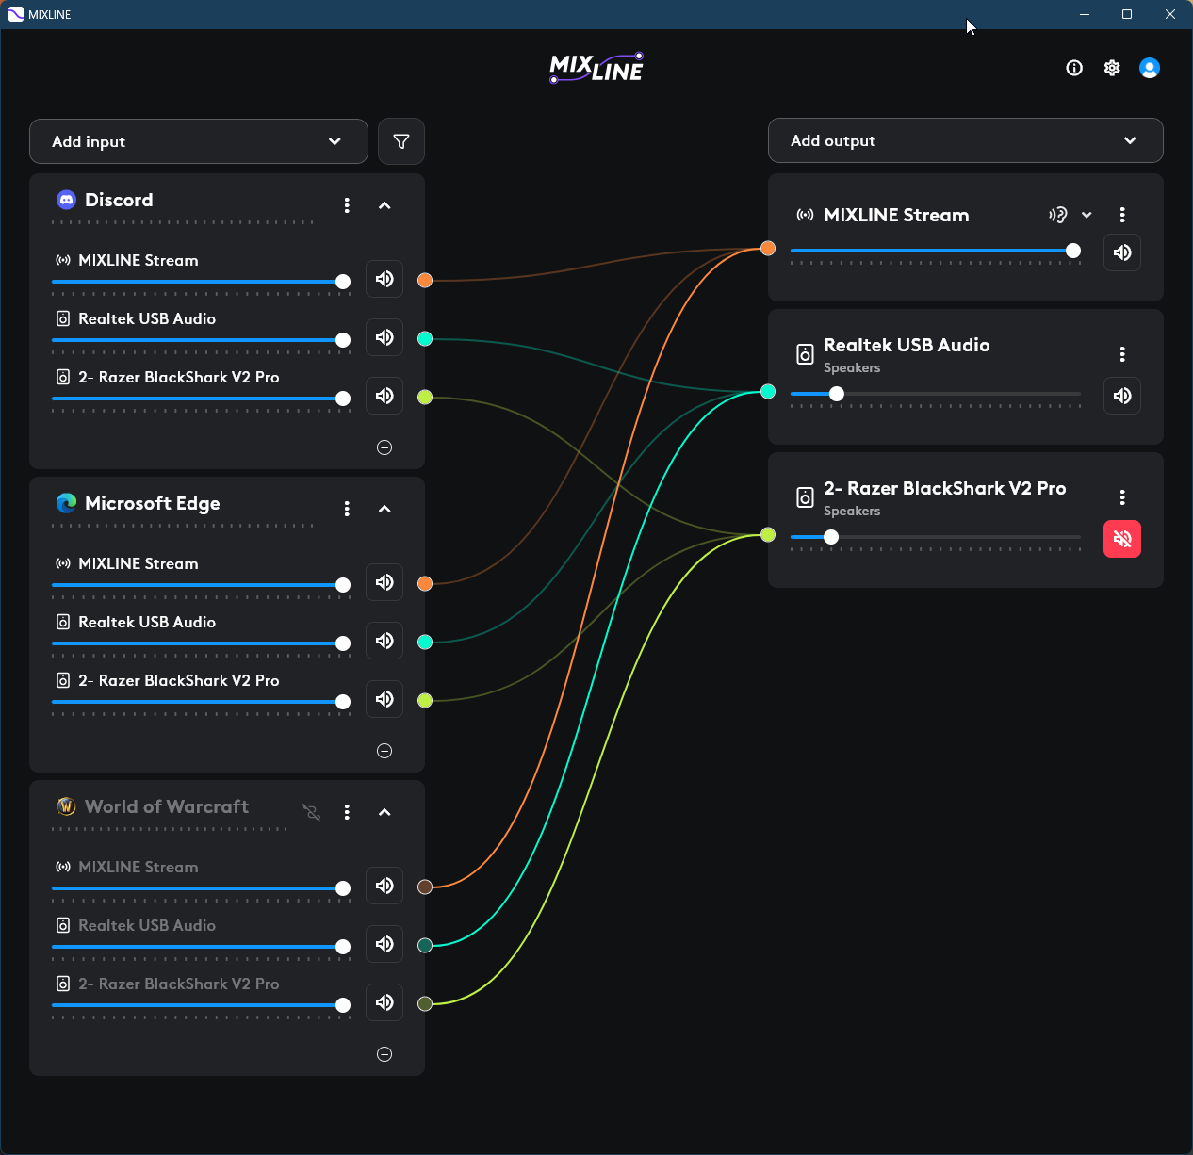Open the filter inputs icon
Image resolution: width=1193 pixels, height=1155 pixels.
[x=401, y=141]
